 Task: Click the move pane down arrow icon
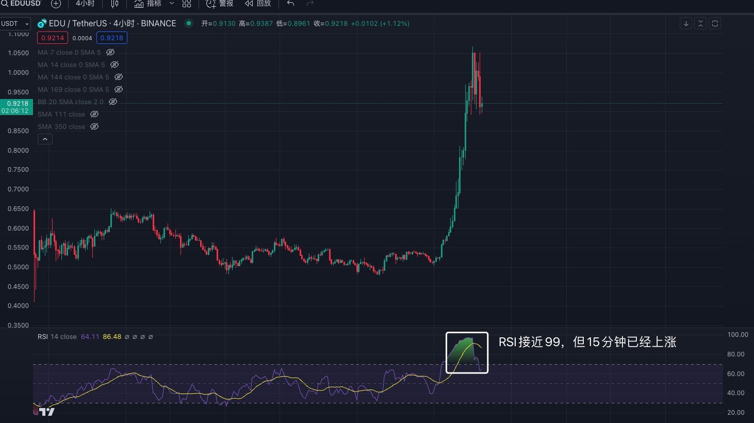[686, 23]
